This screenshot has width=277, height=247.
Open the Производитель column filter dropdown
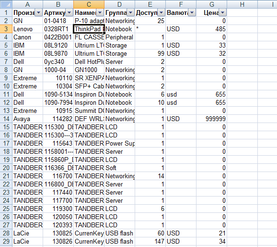pyautogui.click(x=38, y=12)
